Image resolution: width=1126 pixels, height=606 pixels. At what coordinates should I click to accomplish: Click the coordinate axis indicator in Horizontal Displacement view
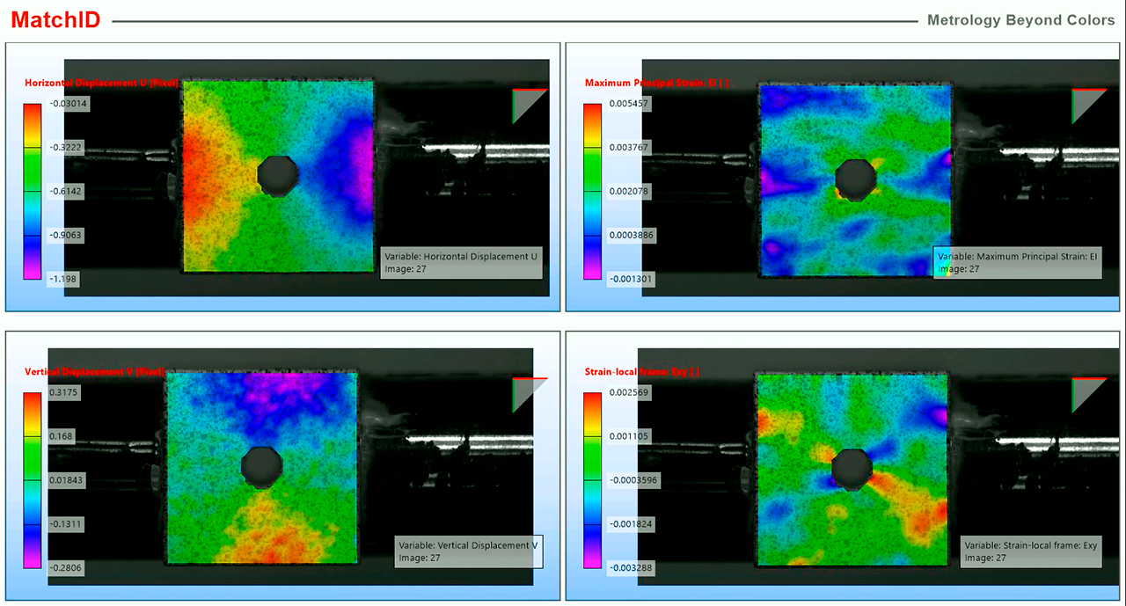pos(528,105)
